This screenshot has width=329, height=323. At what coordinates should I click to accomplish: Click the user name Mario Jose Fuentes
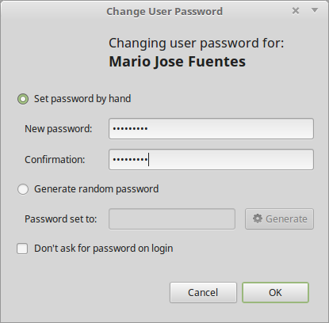178,62
